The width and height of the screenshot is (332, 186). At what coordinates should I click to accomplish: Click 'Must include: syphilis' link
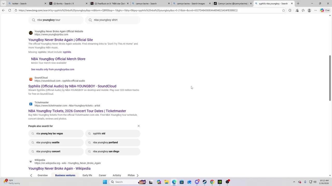point(67,52)
